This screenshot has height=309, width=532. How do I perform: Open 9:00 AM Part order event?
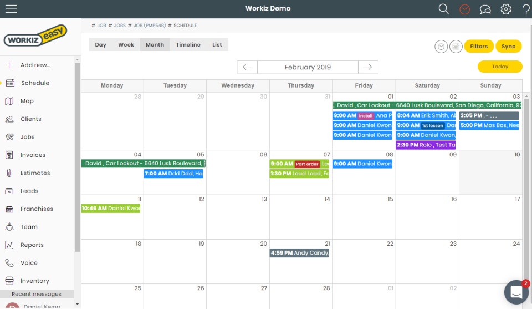[299, 164]
